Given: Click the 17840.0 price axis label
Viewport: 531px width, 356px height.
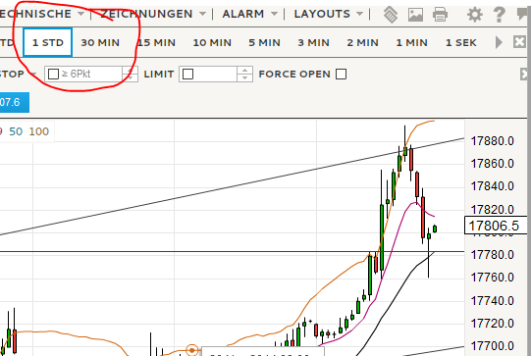Looking at the screenshot, I should coord(493,186).
